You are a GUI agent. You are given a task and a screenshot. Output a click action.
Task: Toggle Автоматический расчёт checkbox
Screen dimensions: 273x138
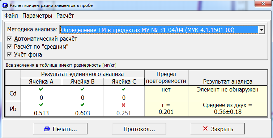point(9,39)
